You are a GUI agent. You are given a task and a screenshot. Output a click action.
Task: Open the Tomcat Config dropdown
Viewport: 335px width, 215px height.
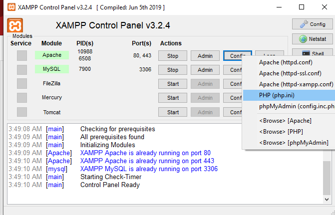pos(233,112)
